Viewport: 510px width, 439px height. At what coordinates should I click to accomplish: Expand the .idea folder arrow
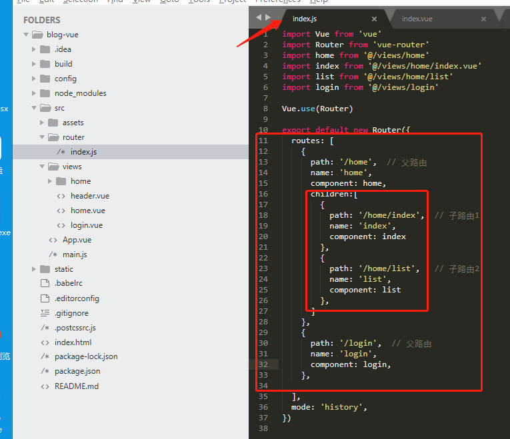coord(34,49)
